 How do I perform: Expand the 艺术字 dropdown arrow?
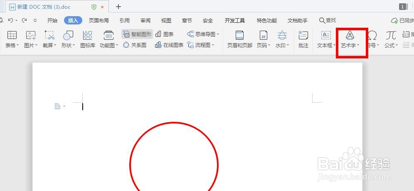click(x=358, y=45)
